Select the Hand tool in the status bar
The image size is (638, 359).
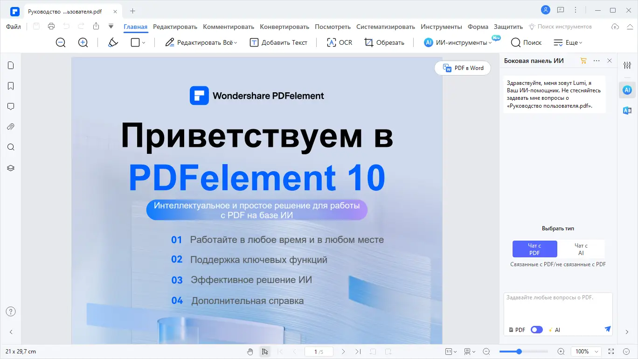pyautogui.click(x=250, y=351)
